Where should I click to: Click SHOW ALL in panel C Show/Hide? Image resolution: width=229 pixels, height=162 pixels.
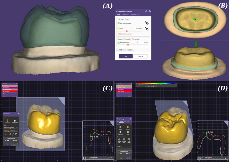(15, 96)
